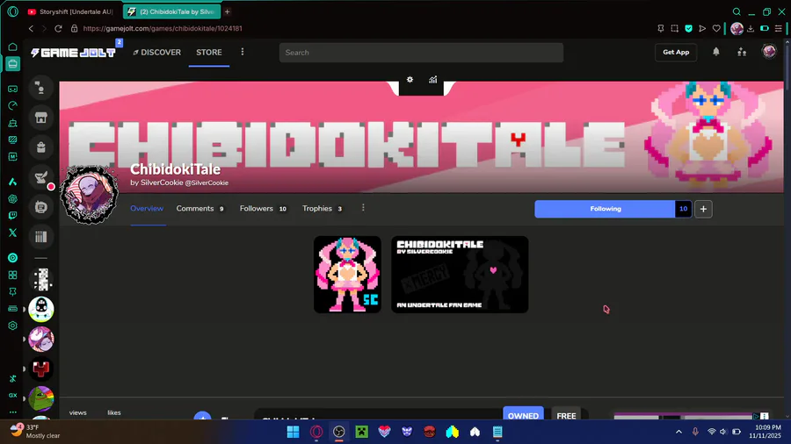Focus the Game Jolt search field
The height and width of the screenshot is (444, 791).
point(421,53)
